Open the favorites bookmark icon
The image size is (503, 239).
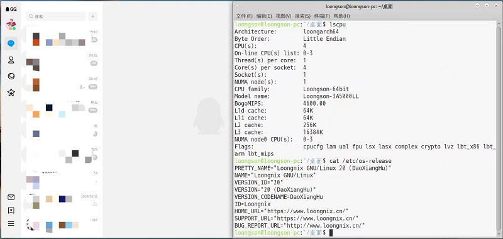point(11,211)
